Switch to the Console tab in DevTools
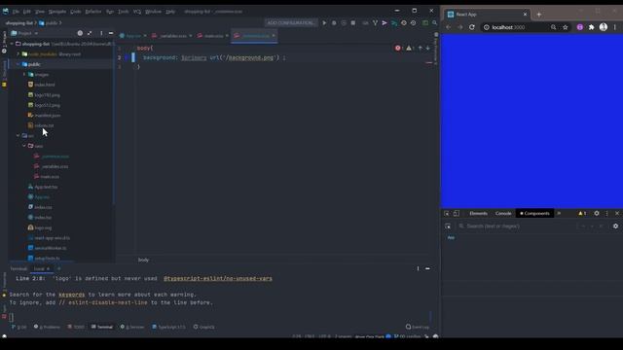Image resolution: width=623 pixels, height=350 pixels. [503, 214]
